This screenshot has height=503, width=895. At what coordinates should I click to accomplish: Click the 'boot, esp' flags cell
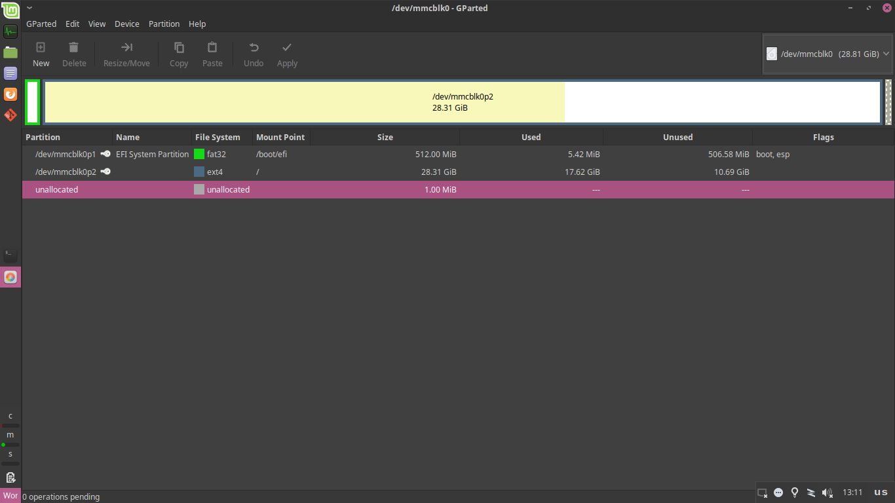coord(773,155)
